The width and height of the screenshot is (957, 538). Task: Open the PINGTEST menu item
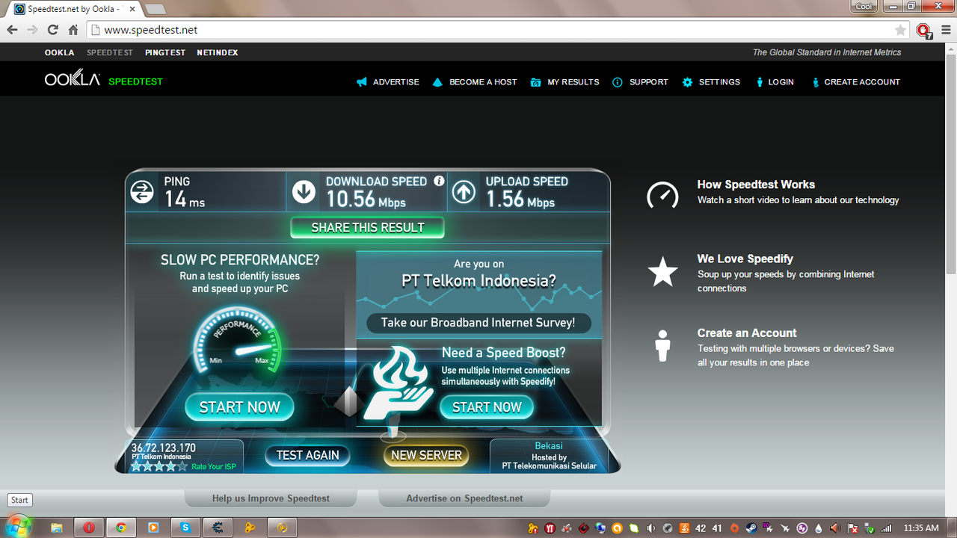pos(165,52)
